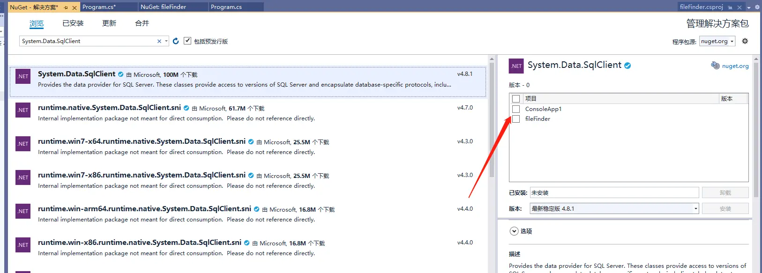Click the 描述 description heading
This screenshot has height=273, width=762.
point(515,254)
